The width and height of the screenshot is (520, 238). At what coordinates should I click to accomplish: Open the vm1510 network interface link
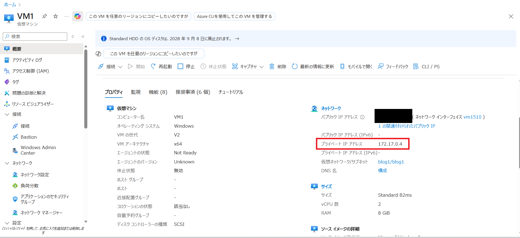(472, 117)
